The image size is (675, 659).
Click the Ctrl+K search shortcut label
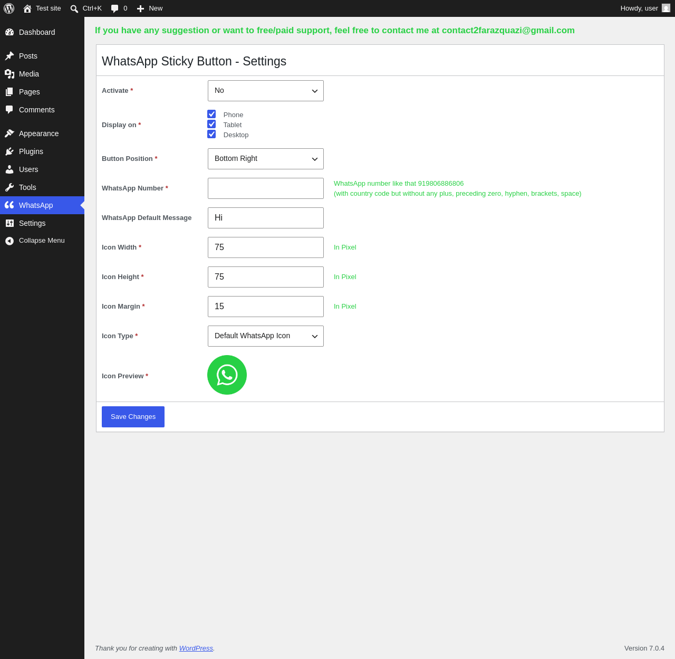point(92,8)
